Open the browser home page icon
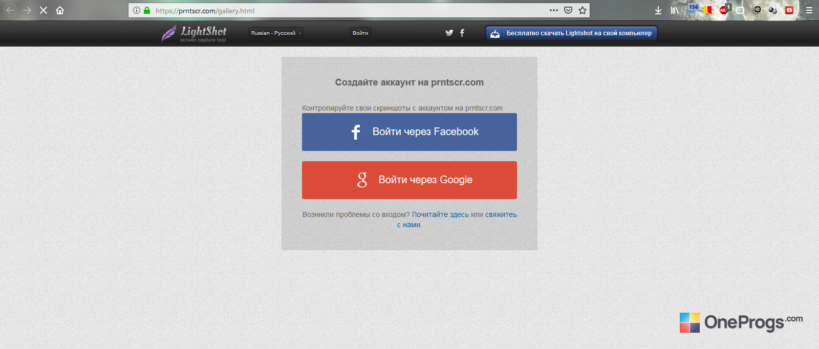Image resolution: width=819 pixels, height=349 pixels. (60, 10)
